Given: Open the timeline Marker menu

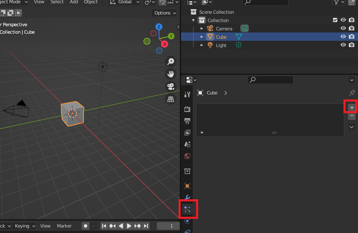Looking at the screenshot, I should (x=64, y=226).
